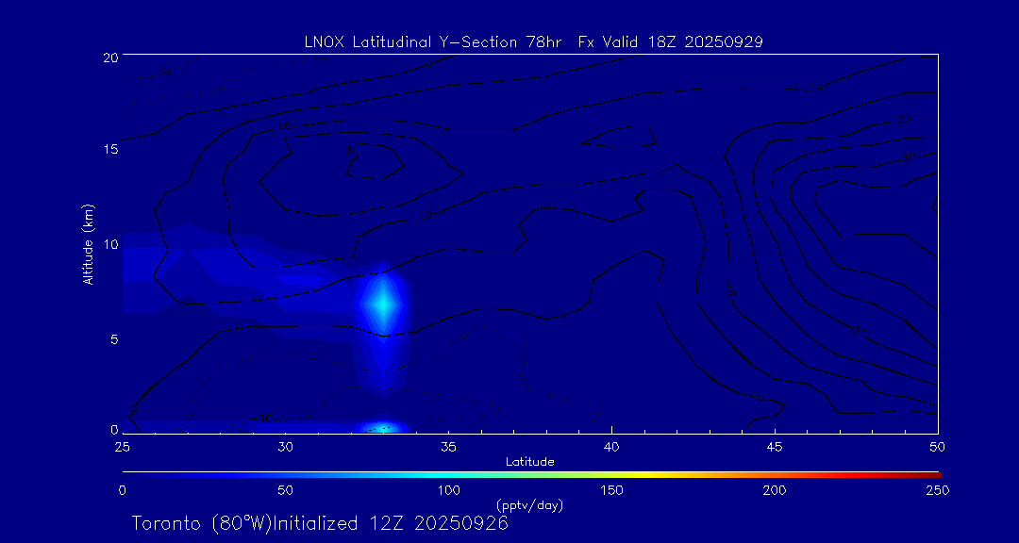This screenshot has height=543, width=1019.
Task: Click the latitude 45 tick label
Action: (775, 446)
